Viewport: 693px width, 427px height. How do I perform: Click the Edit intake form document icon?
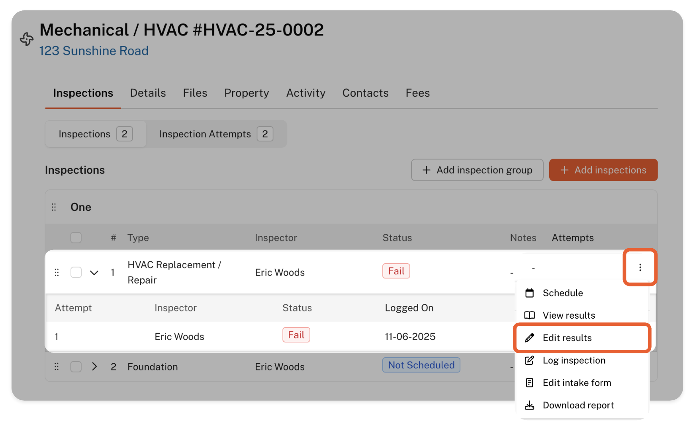[x=529, y=383]
